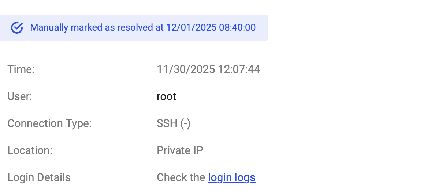This screenshot has height=195, width=427.
Task: Click the 'Login Details' field label
Action: [39, 177]
